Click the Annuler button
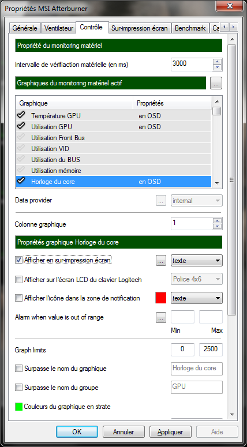Screen dimensions: 247x447 (124, 431)
